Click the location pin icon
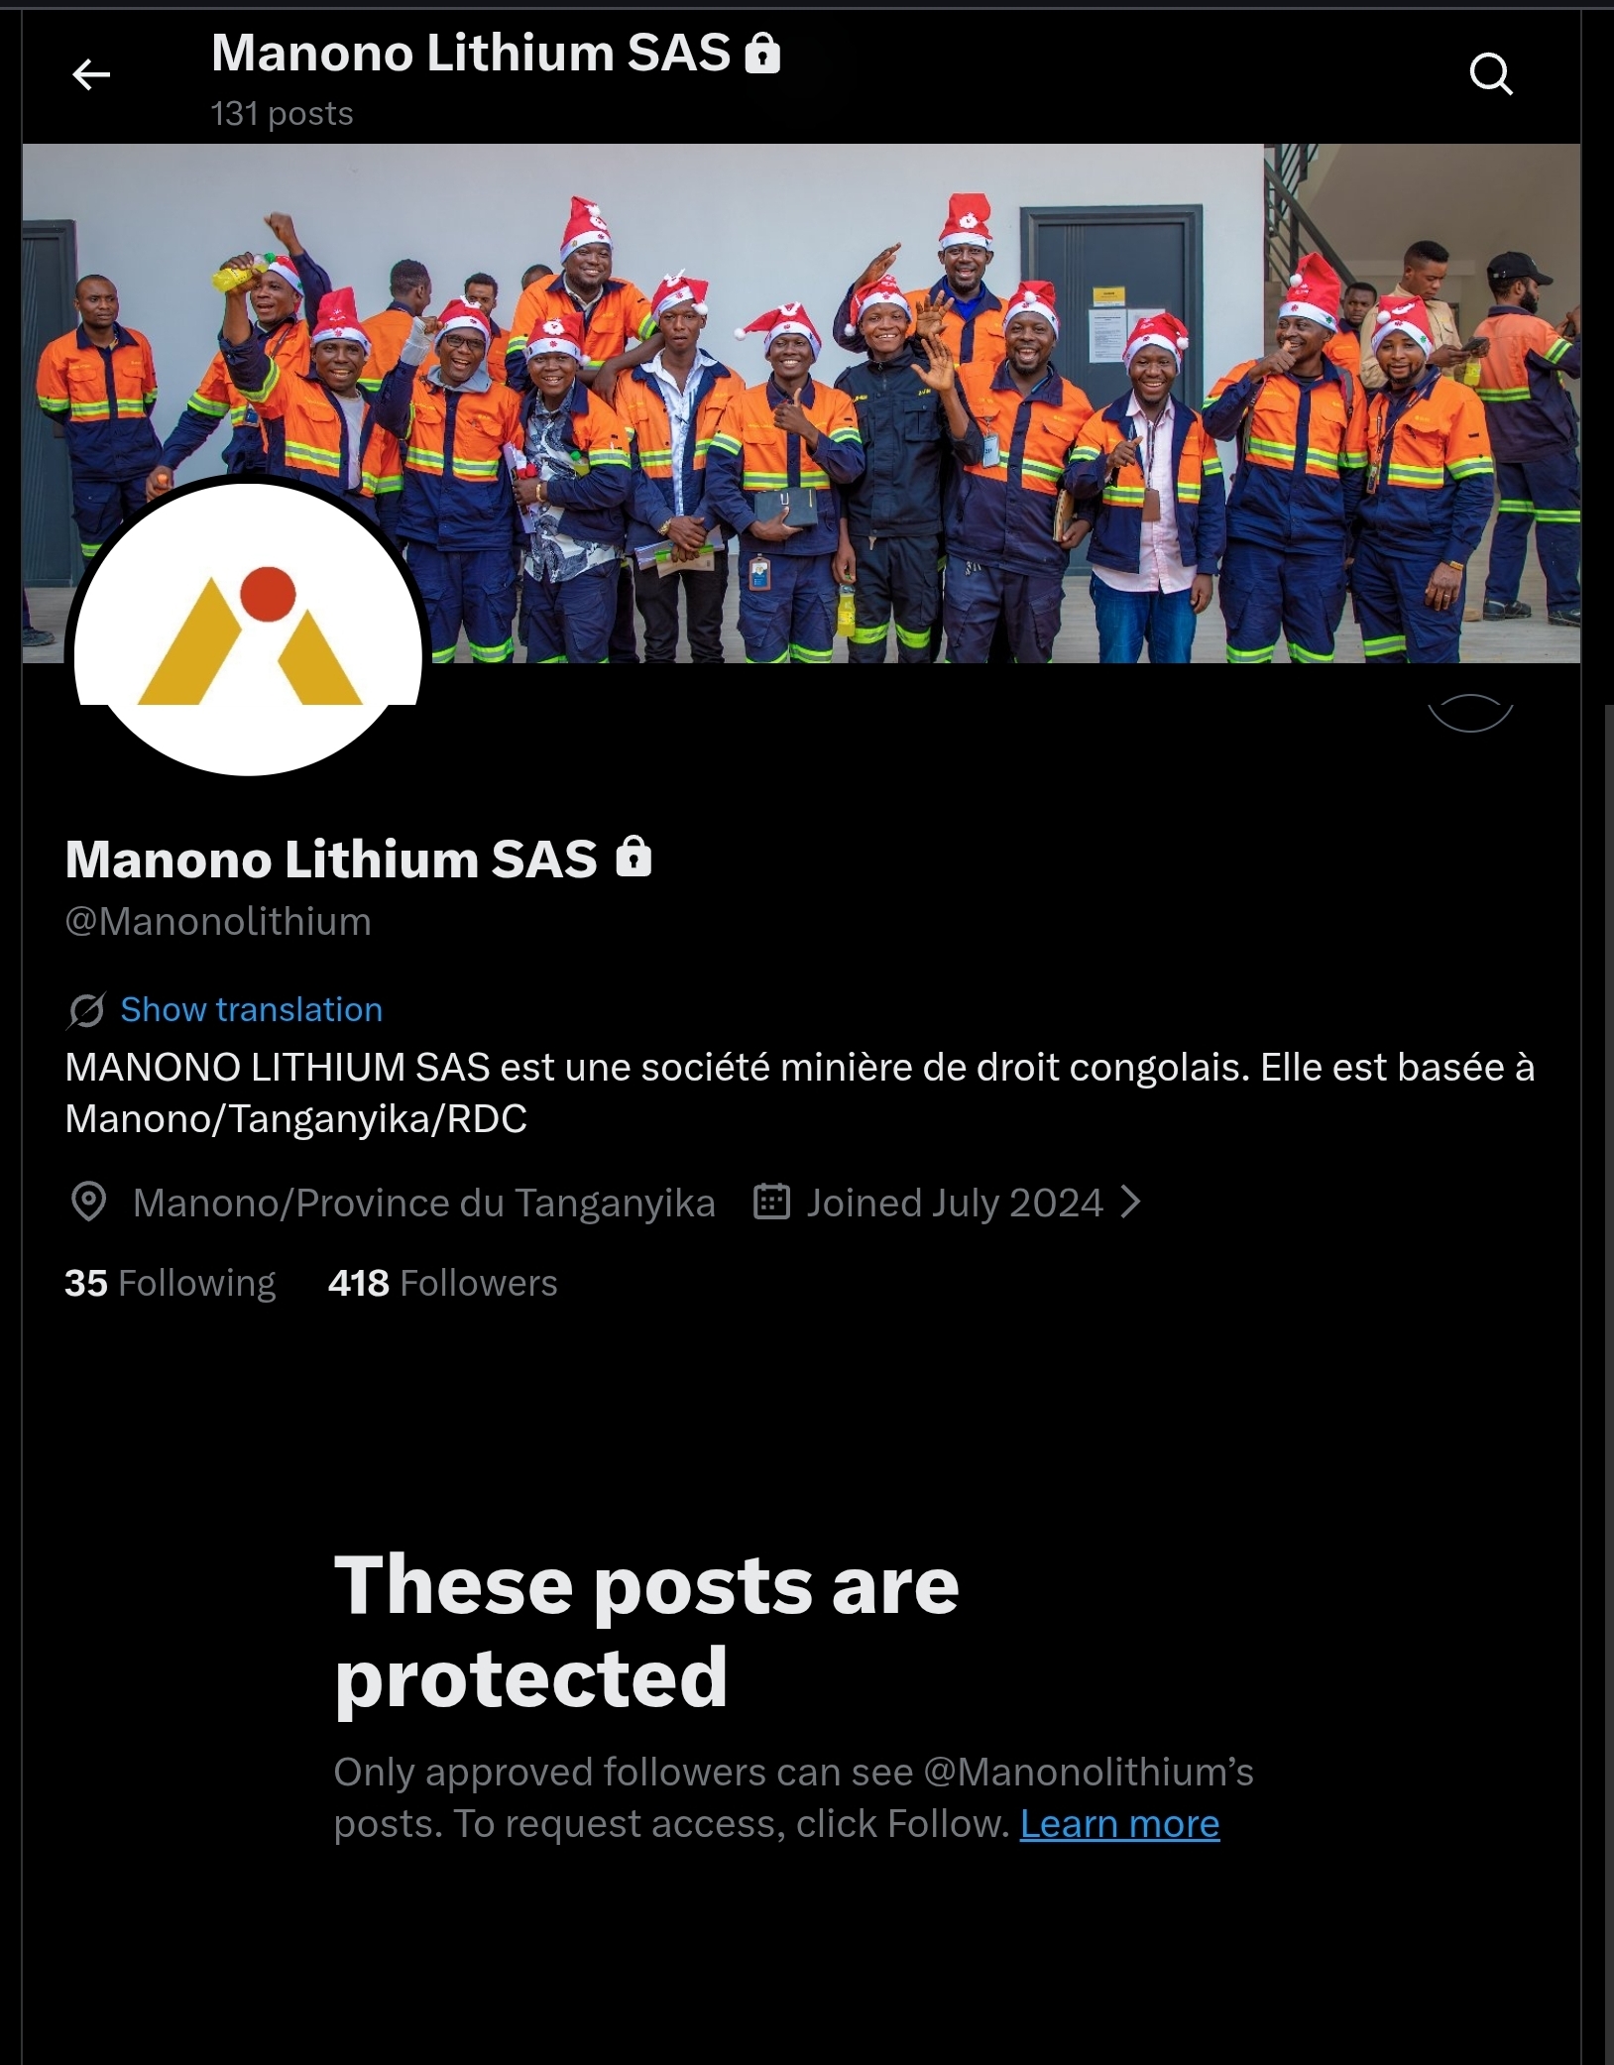The image size is (1614, 2065). 88,1202
